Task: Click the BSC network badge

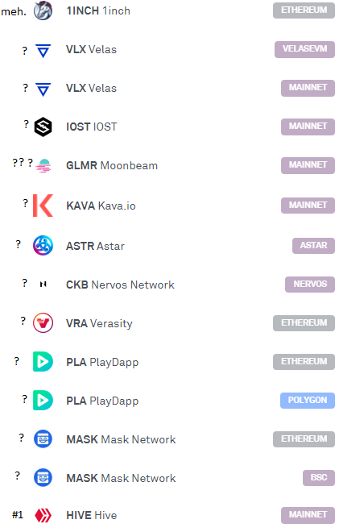Action: click(319, 477)
